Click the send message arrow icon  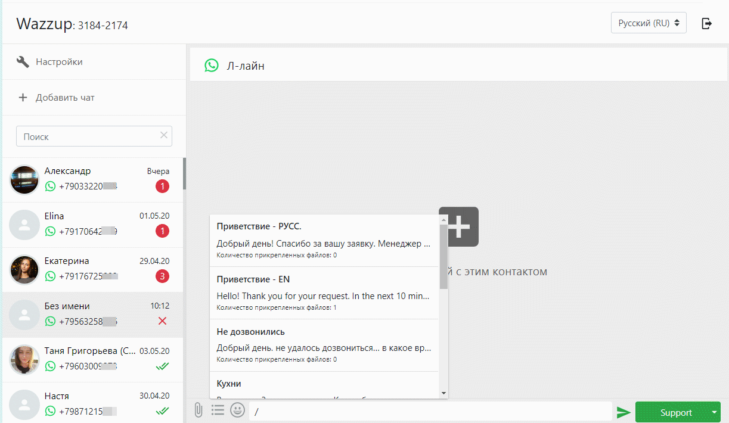click(623, 410)
